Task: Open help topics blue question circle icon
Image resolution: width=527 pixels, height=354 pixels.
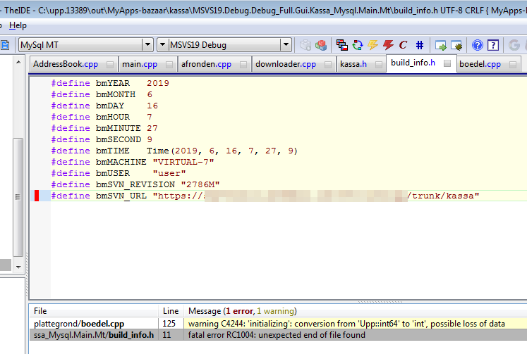Action: click(477, 45)
